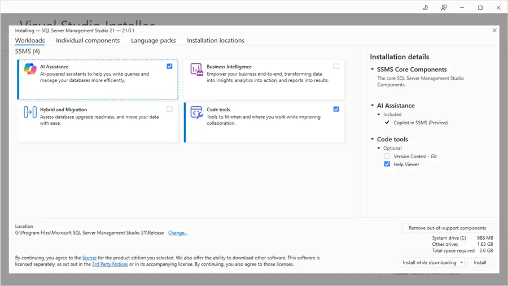This screenshot has height=286, width=508.
Task: Click the Install button
Action: [x=480, y=262]
